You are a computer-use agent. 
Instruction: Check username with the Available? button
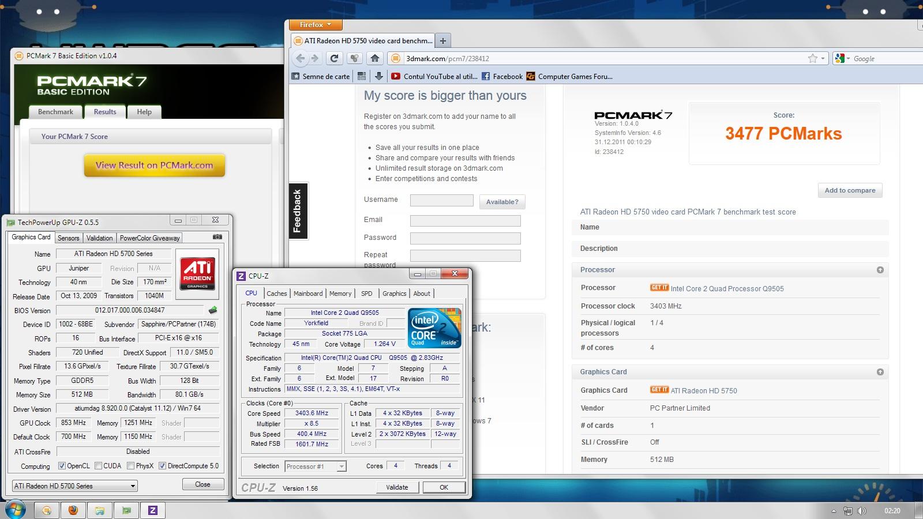coord(502,202)
